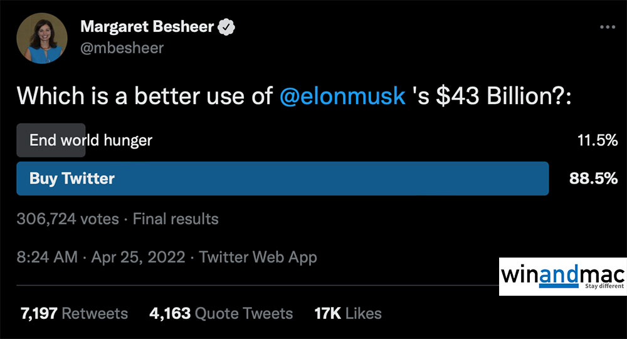Click the winandmac logo watermark

[x=563, y=274]
